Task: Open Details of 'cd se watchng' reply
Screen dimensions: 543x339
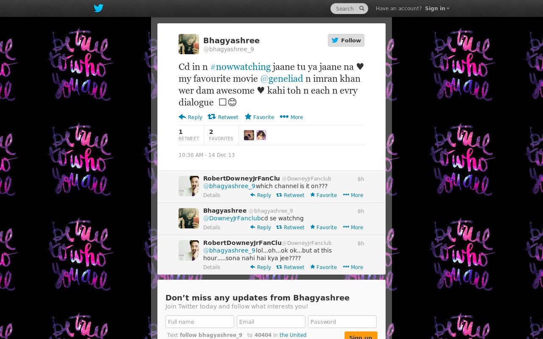Action: click(212, 228)
